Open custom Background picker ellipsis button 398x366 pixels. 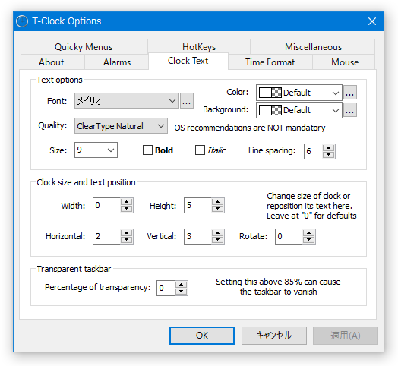[350, 110]
